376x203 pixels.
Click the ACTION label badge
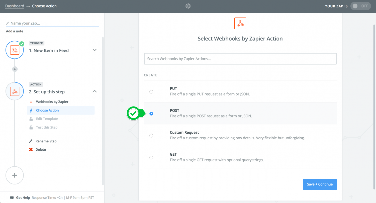(36, 84)
